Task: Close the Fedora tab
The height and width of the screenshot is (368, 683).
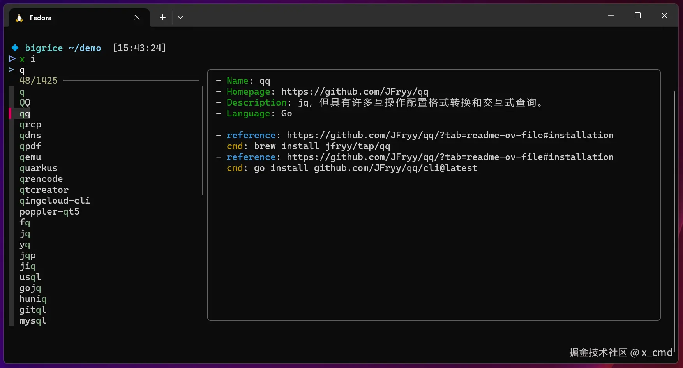Action: click(137, 18)
